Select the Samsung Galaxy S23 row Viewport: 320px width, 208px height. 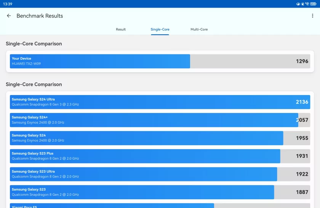(160, 192)
